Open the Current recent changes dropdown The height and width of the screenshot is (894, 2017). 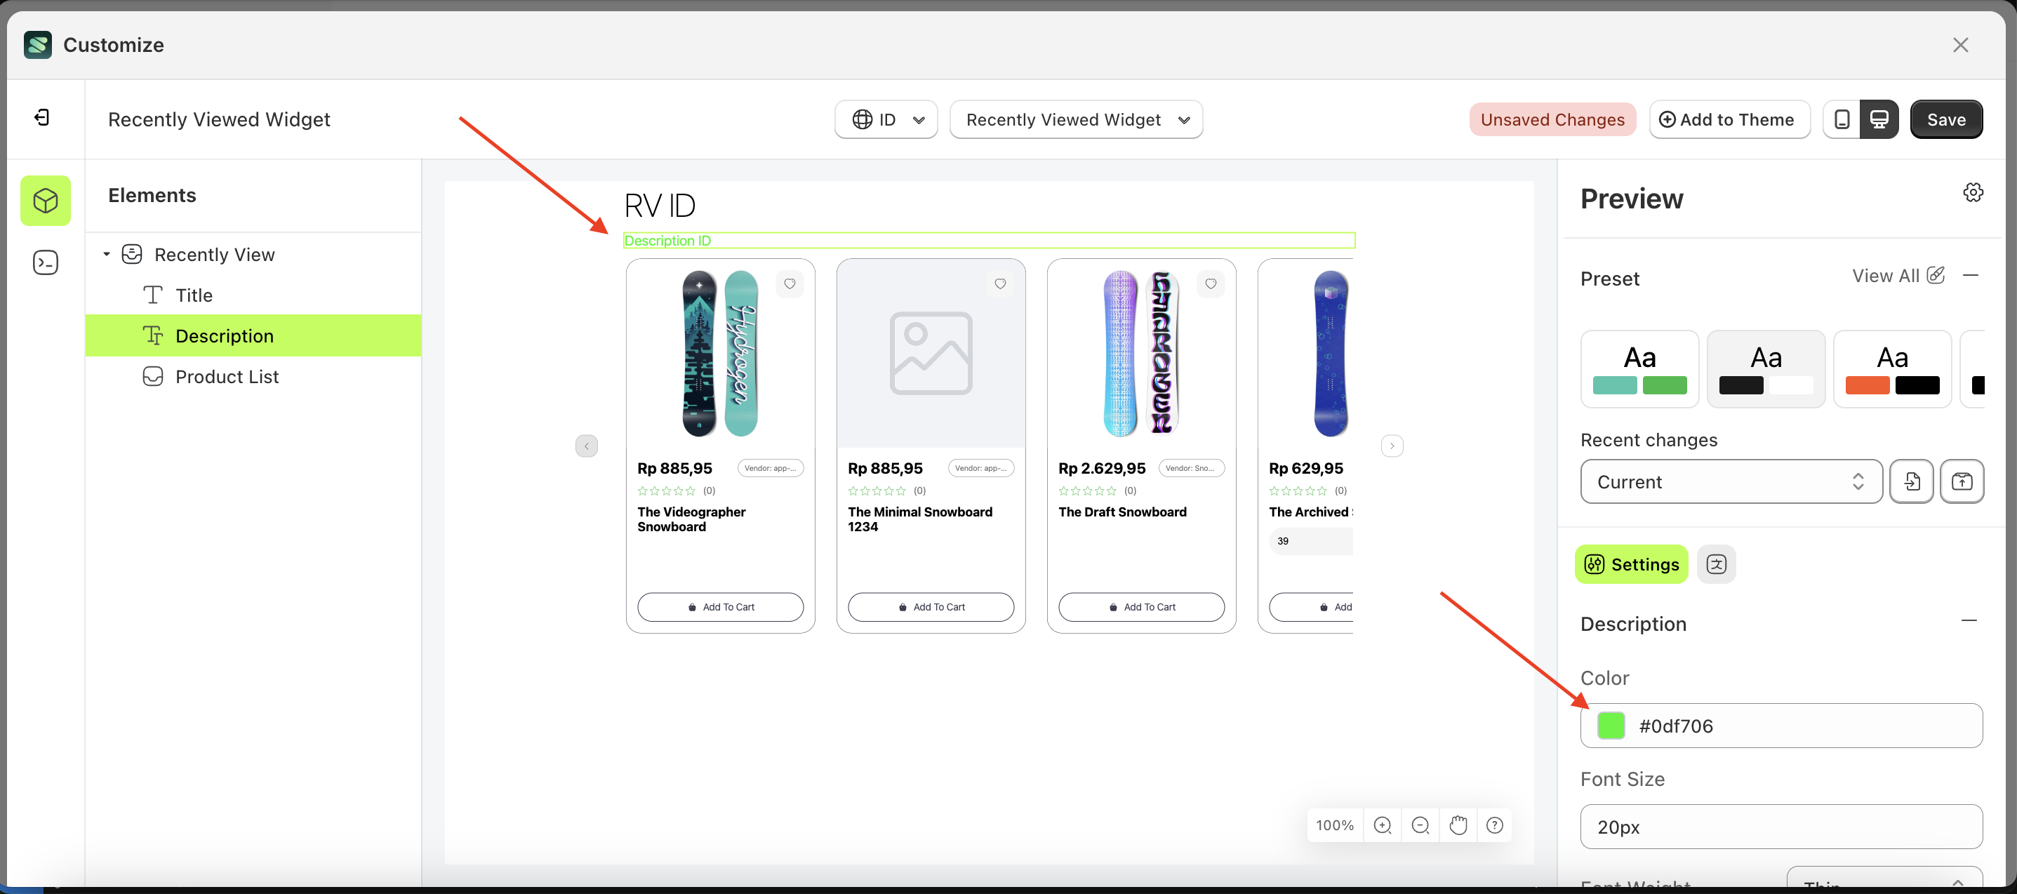pos(1731,481)
